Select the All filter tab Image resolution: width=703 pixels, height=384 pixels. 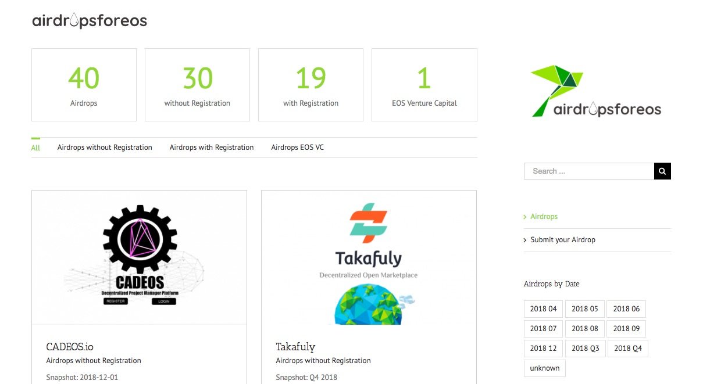35,148
